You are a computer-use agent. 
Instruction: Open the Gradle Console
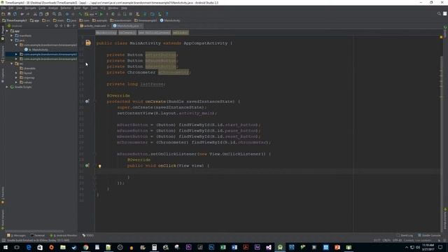point(429,235)
